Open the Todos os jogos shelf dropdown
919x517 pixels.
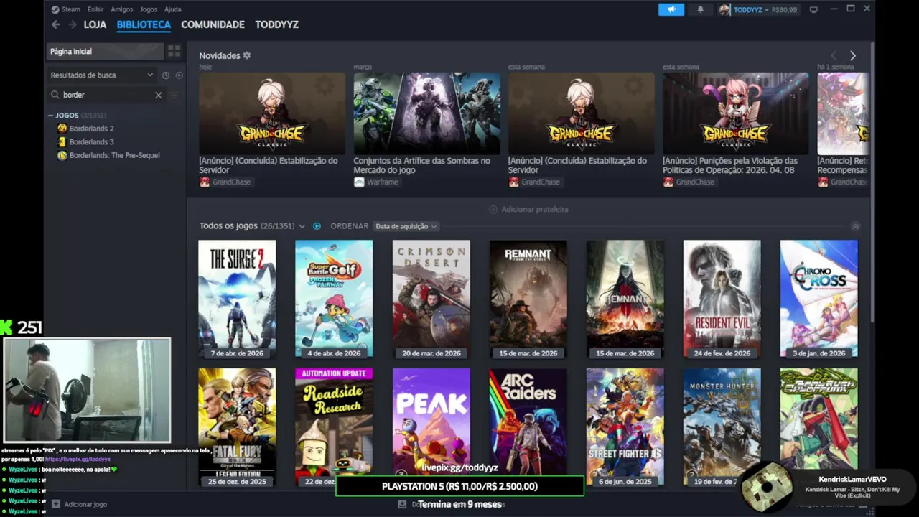tap(302, 226)
